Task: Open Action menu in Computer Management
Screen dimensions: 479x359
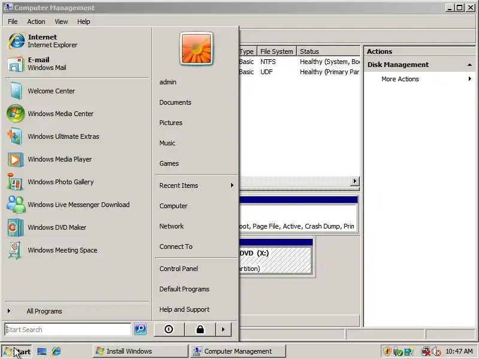Action: tap(36, 22)
